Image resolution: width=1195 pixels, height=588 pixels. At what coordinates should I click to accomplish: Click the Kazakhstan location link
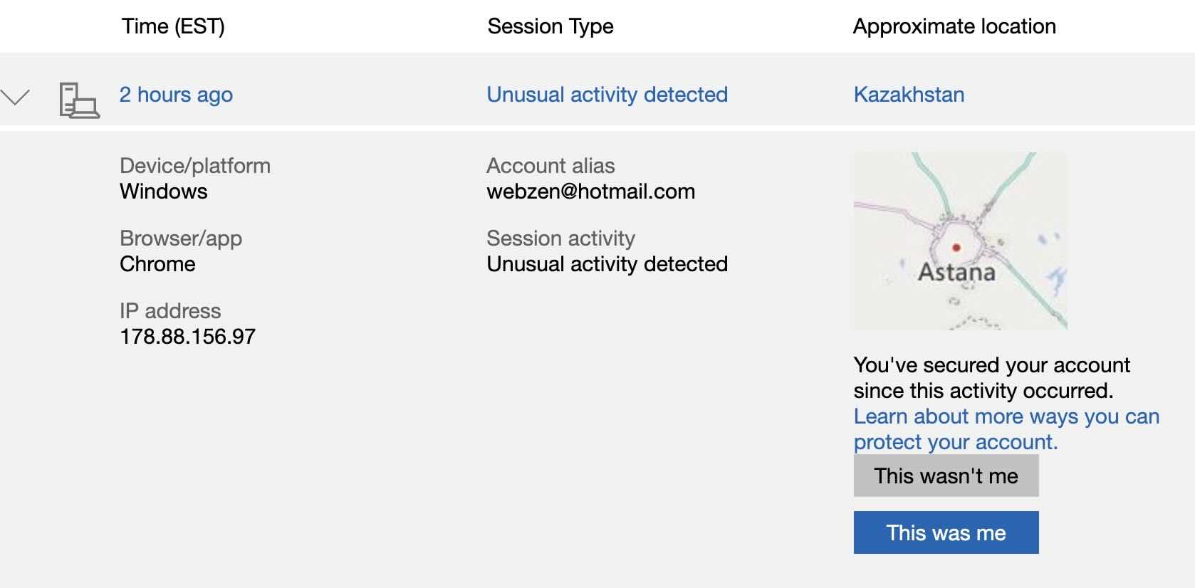click(909, 95)
